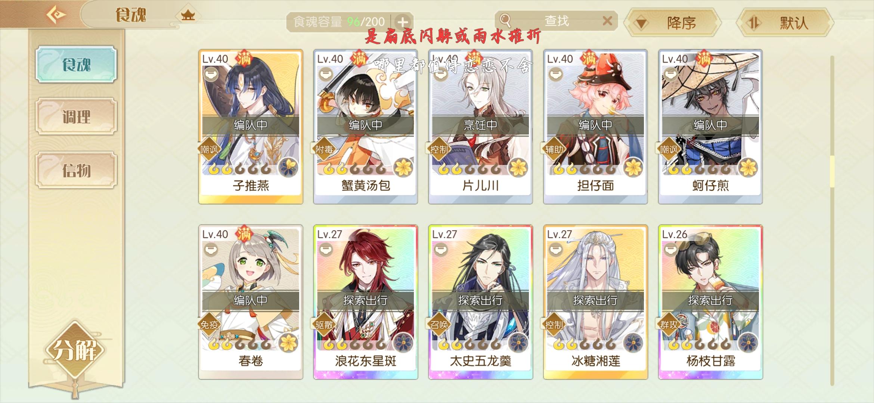Click the 驱散 tag on 浪花东星斑

pyautogui.click(x=324, y=325)
